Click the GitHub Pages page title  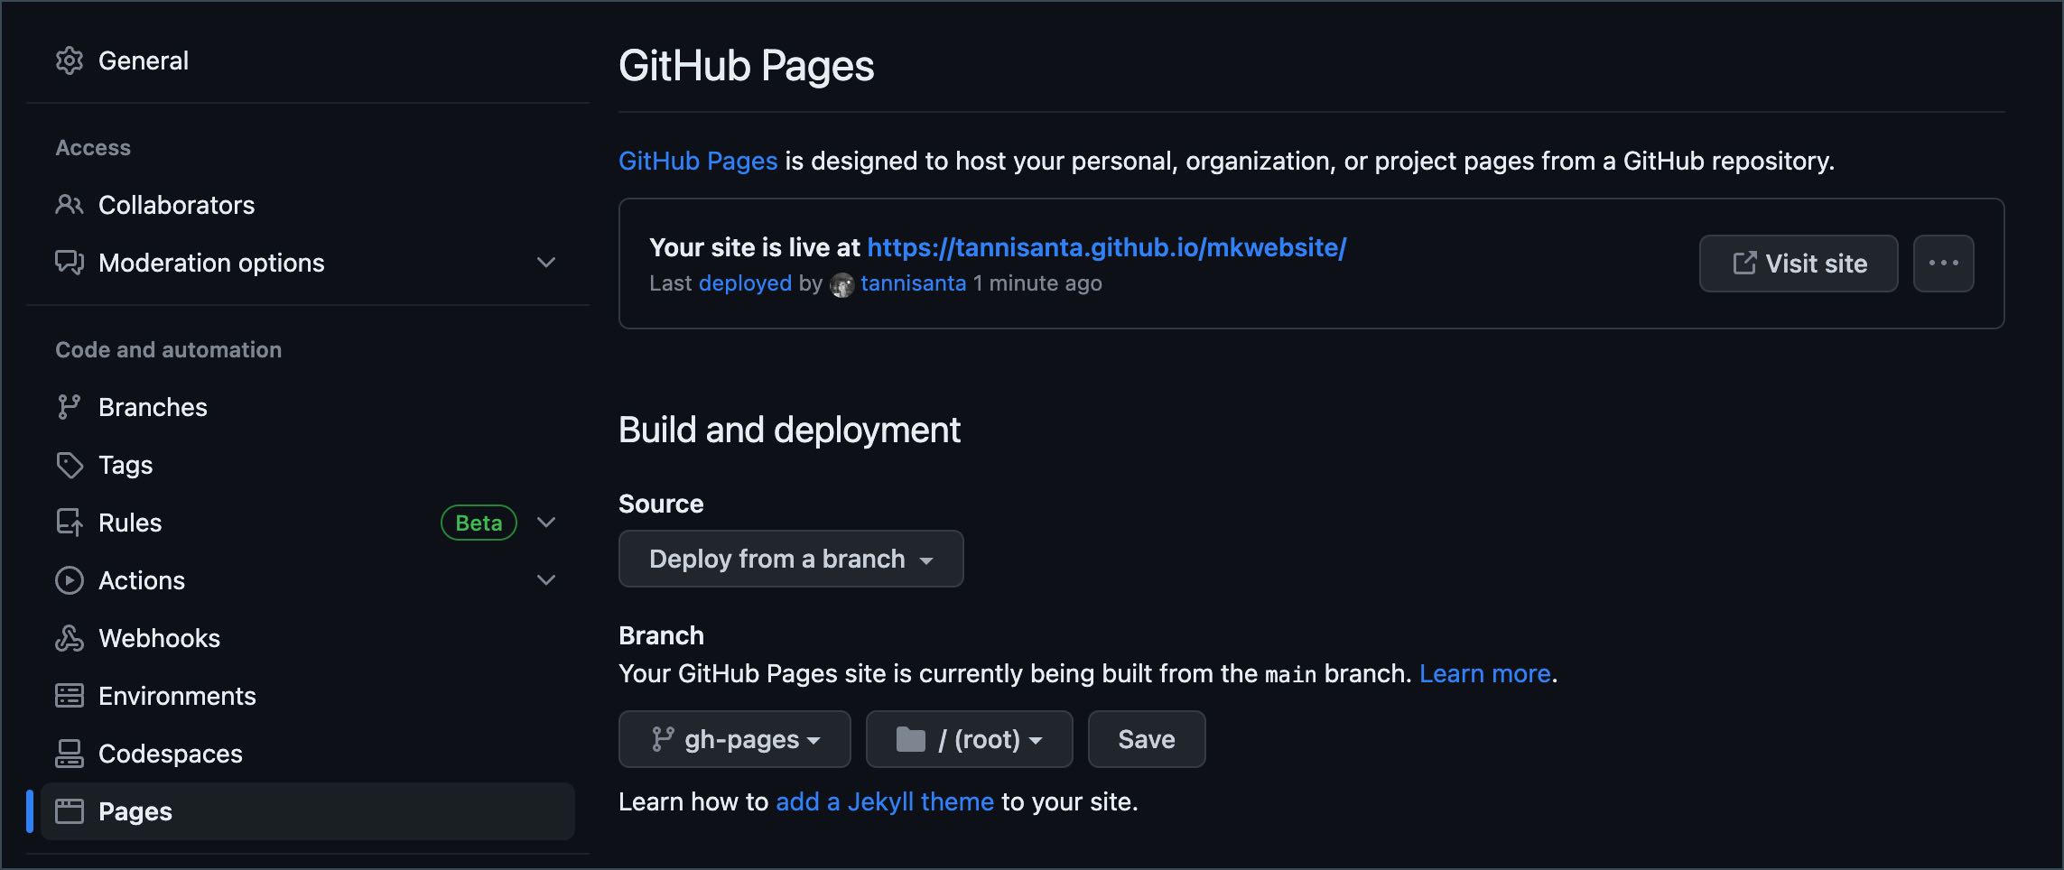pos(746,65)
